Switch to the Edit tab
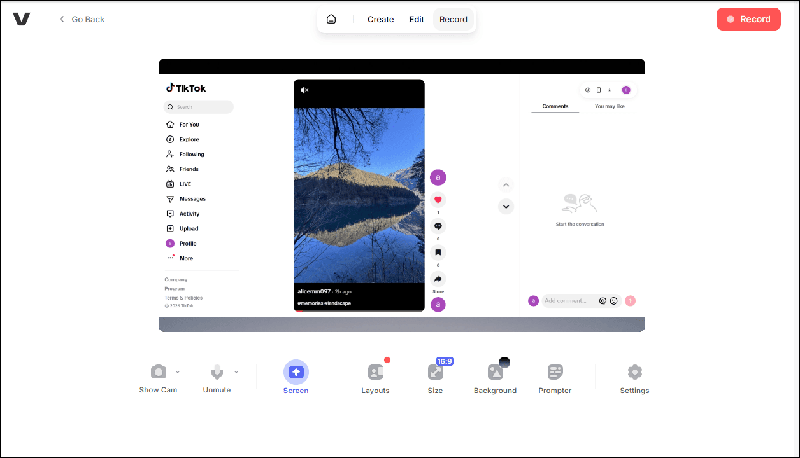This screenshot has width=800, height=458. click(417, 19)
